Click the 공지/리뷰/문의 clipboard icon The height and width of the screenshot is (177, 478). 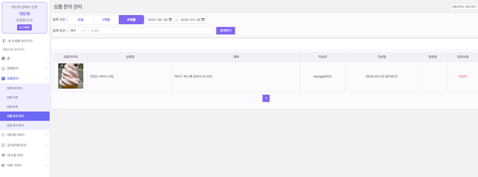point(3,145)
